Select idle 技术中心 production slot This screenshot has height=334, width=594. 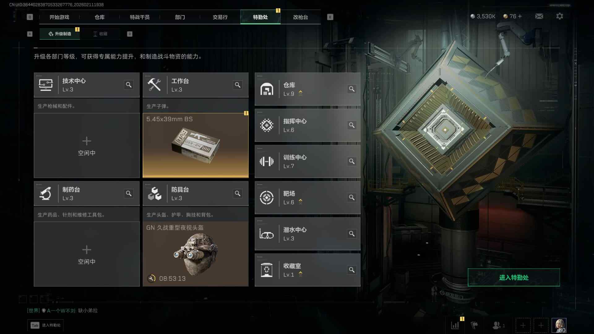coord(87,145)
